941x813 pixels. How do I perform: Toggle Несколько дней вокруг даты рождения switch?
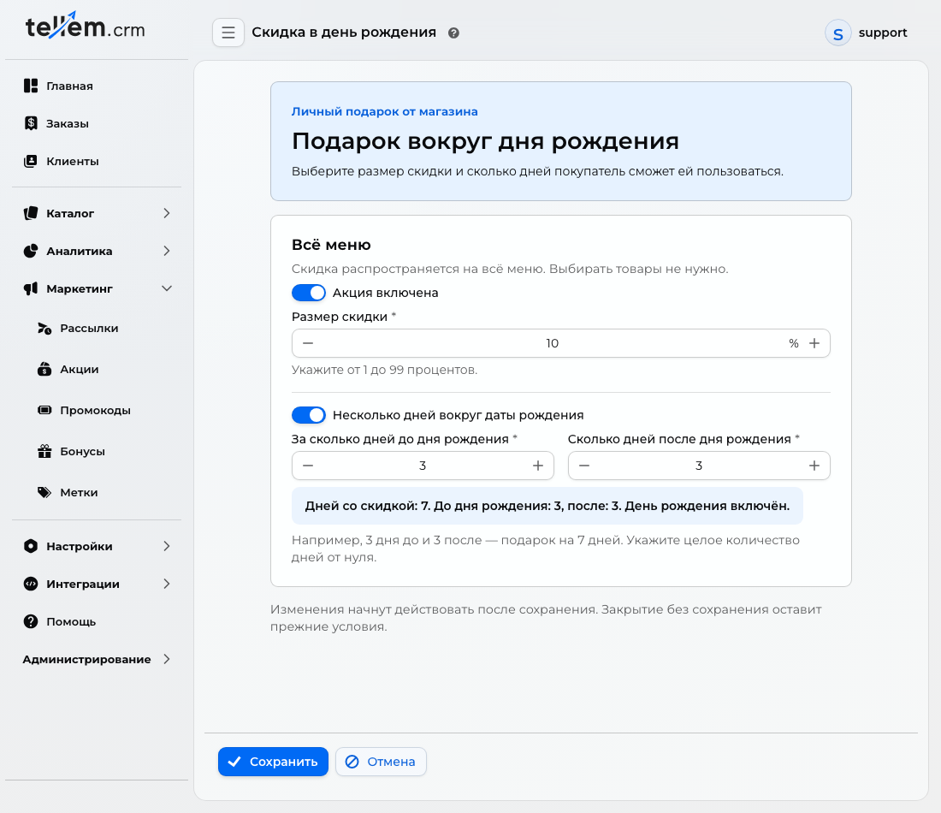pos(309,415)
